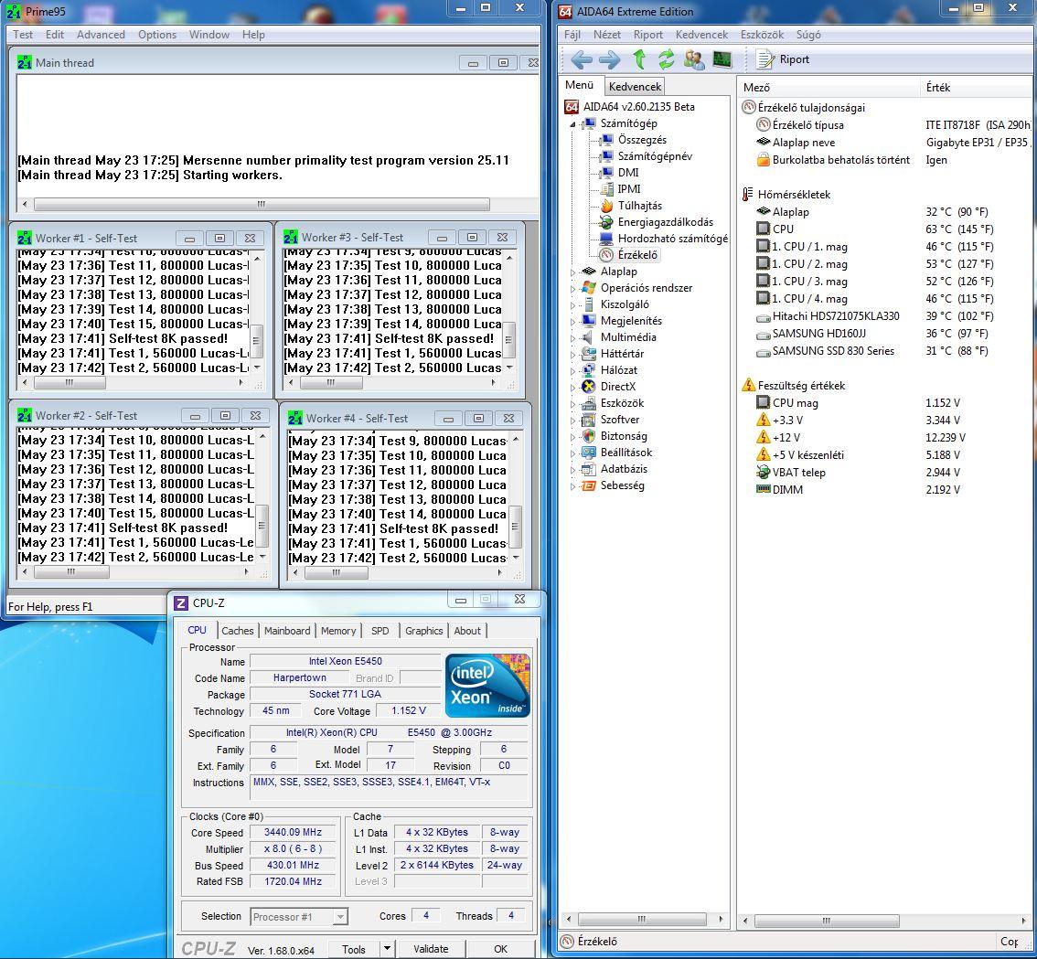The height and width of the screenshot is (959, 1037).
Task: Switch to the Caches tab in CPU-Z
Action: point(238,631)
